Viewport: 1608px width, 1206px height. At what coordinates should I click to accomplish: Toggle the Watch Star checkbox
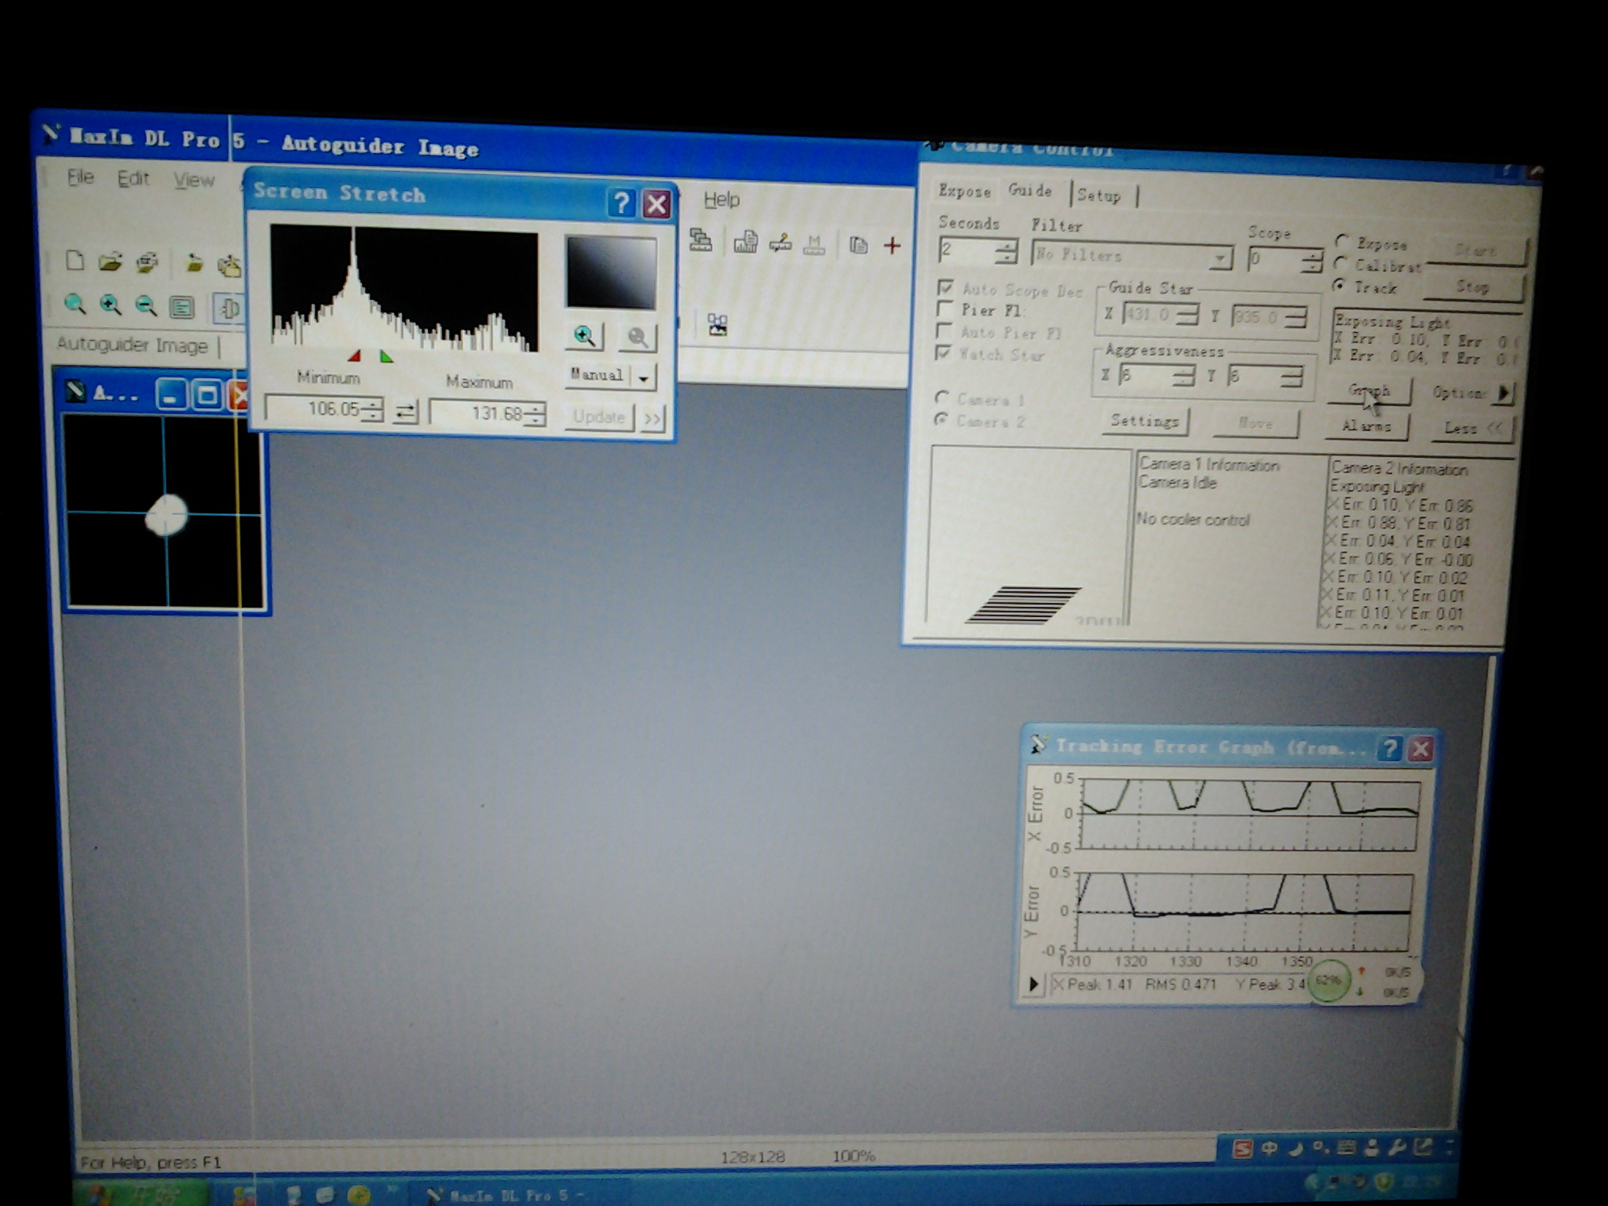[x=945, y=353]
